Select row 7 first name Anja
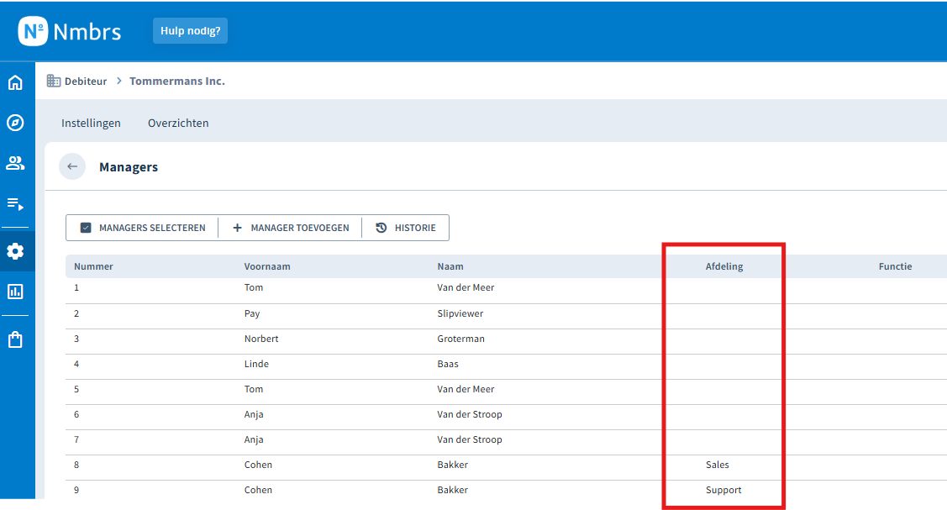The height and width of the screenshot is (510, 947). [x=254, y=440]
